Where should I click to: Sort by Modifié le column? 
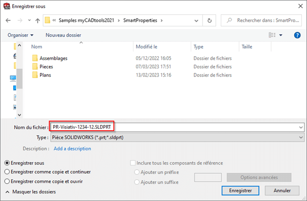pos(147,47)
